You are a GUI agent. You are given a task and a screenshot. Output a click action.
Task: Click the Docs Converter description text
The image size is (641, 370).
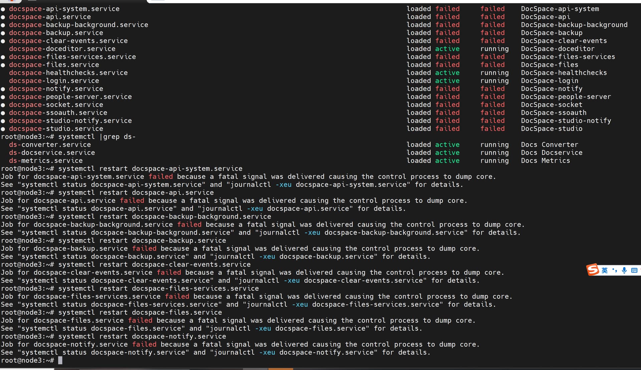pyautogui.click(x=550, y=145)
